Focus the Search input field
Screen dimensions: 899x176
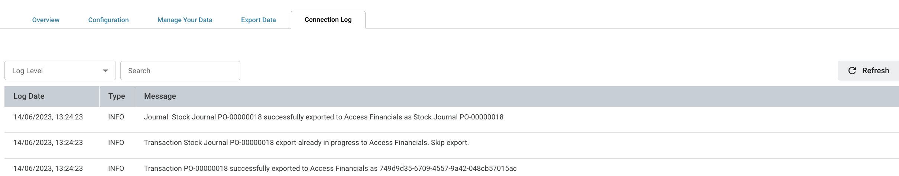pyautogui.click(x=180, y=71)
